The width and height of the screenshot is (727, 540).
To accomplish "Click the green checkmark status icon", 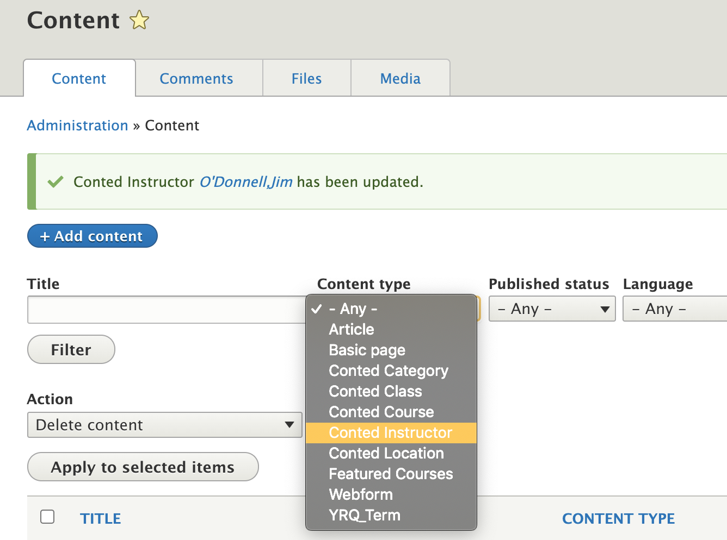I will point(55,181).
